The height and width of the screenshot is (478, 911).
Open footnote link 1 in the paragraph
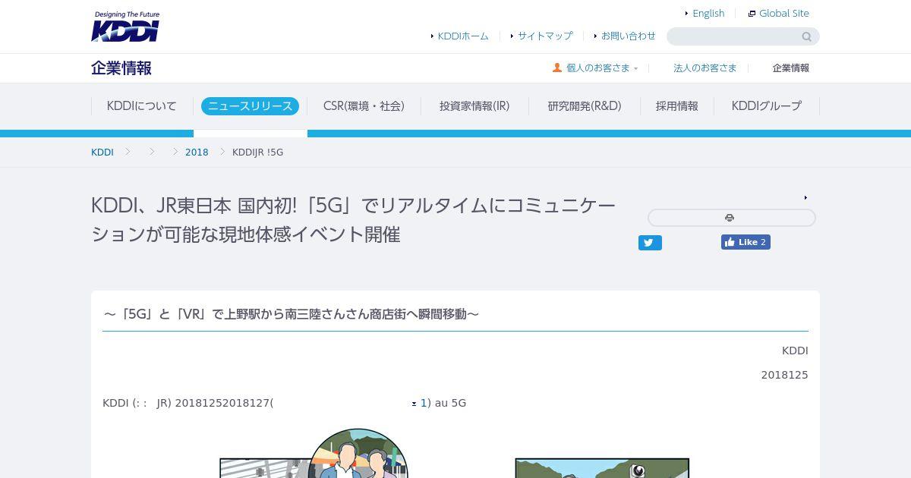(x=424, y=403)
